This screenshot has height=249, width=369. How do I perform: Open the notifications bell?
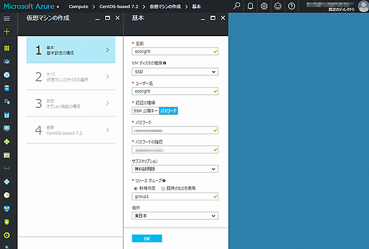251,6
